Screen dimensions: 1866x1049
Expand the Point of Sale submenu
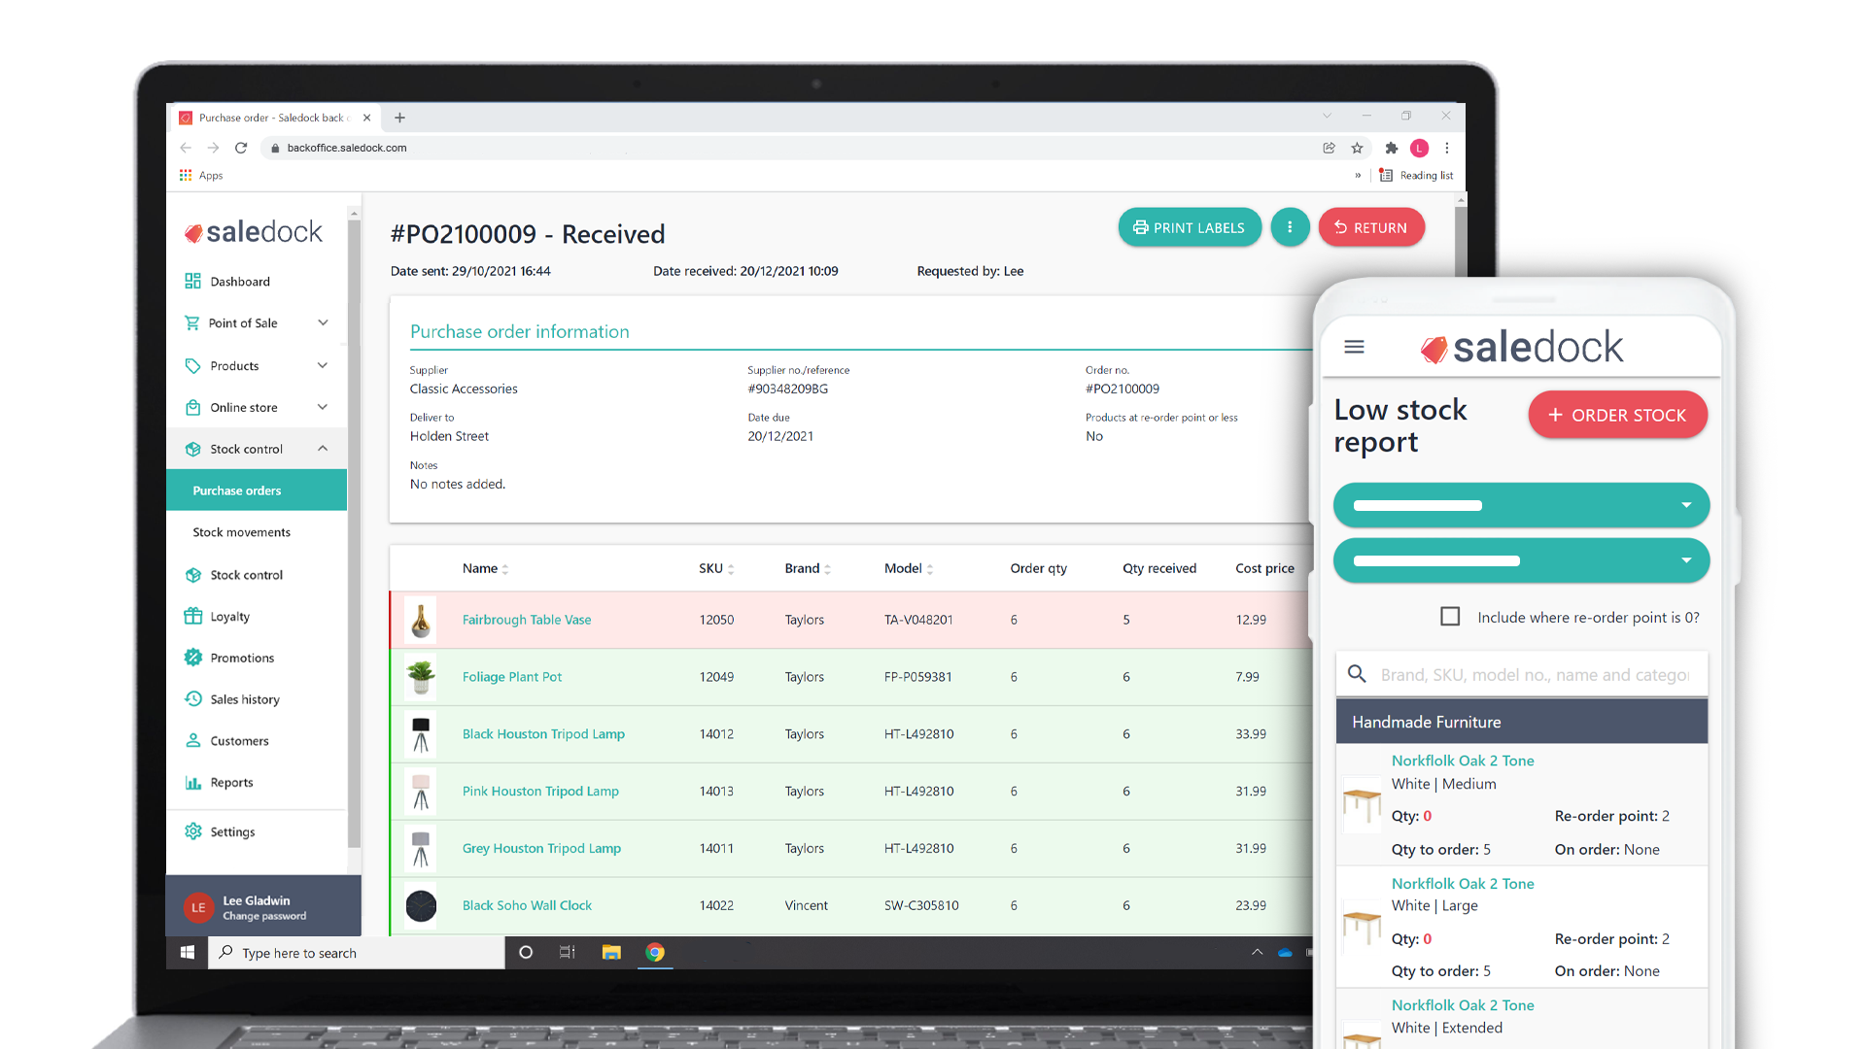pyautogui.click(x=323, y=323)
